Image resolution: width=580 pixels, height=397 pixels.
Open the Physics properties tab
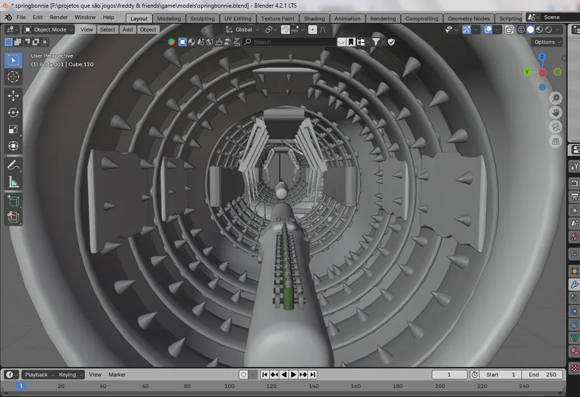574,311
